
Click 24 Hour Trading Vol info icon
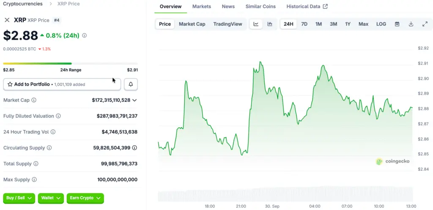(x=53, y=132)
